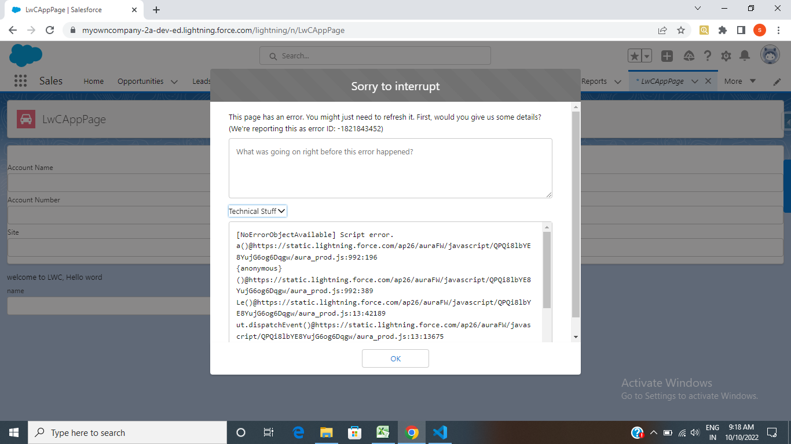
Task: Share this page from the address bar
Action: click(662, 30)
